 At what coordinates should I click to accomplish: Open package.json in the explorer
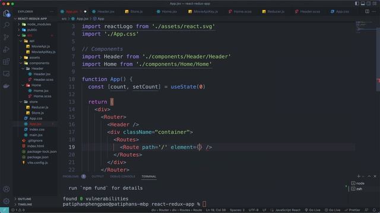coord(35,157)
